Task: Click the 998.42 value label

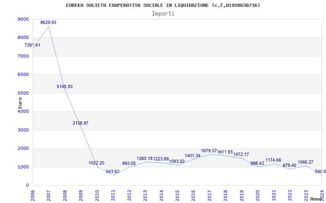Action: [257, 163]
